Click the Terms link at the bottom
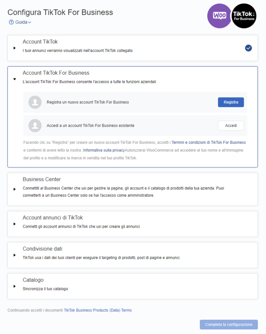Screen dimensions: 266x334 (x=127, y=310)
